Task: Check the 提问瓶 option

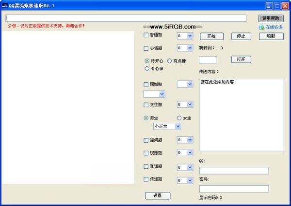Action: [146, 140]
